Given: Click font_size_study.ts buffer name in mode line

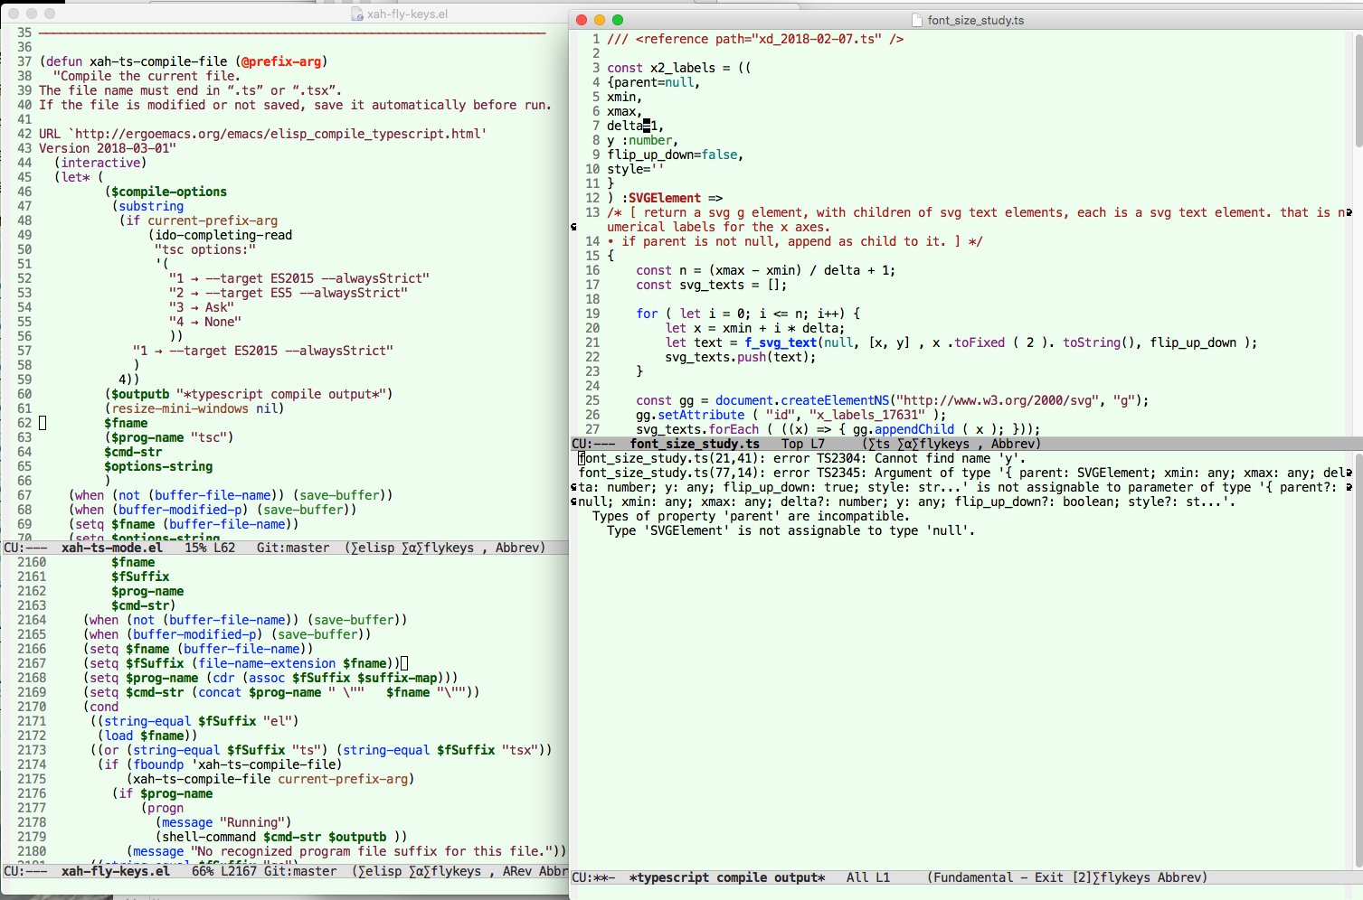Looking at the screenshot, I should click(x=695, y=444).
